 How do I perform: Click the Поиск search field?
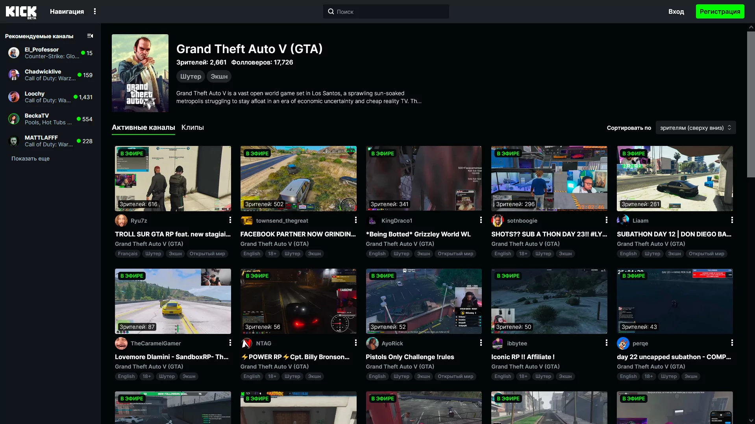pyautogui.click(x=386, y=11)
